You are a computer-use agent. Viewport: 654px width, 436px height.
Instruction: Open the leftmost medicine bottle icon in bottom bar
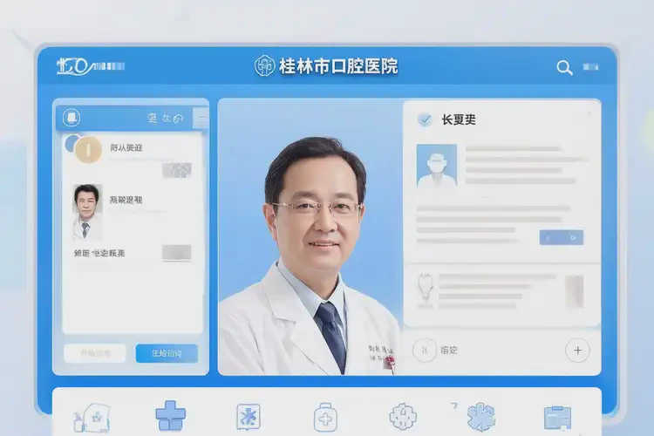tap(91, 418)
